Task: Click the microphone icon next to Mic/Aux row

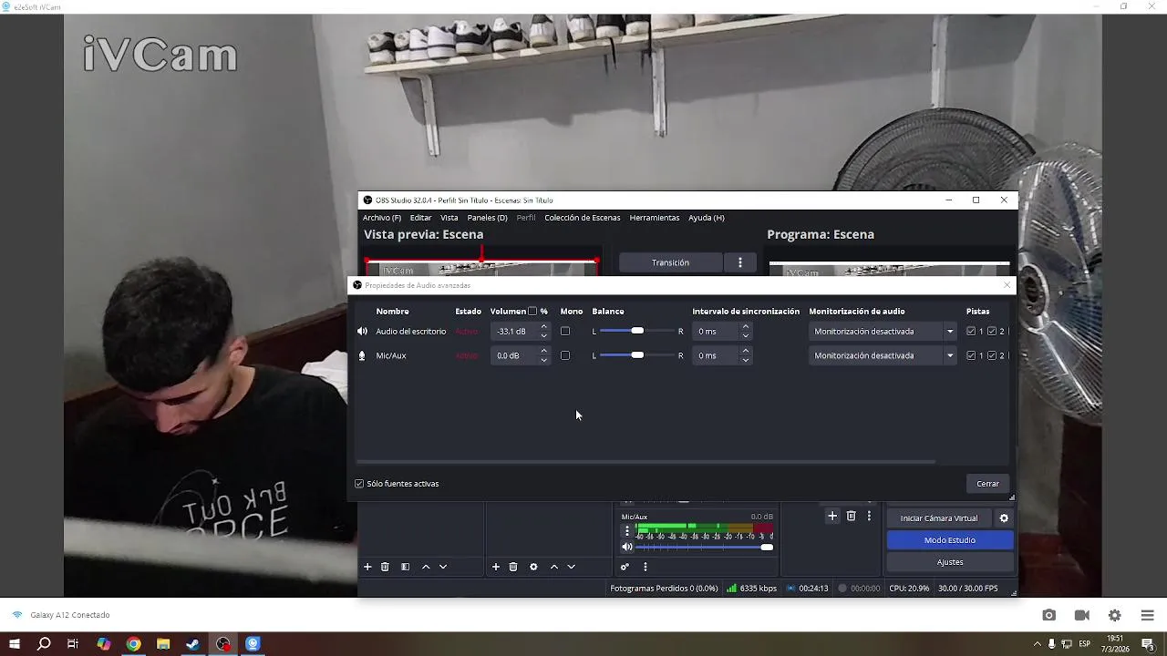Action: click(x=362, y=356)
